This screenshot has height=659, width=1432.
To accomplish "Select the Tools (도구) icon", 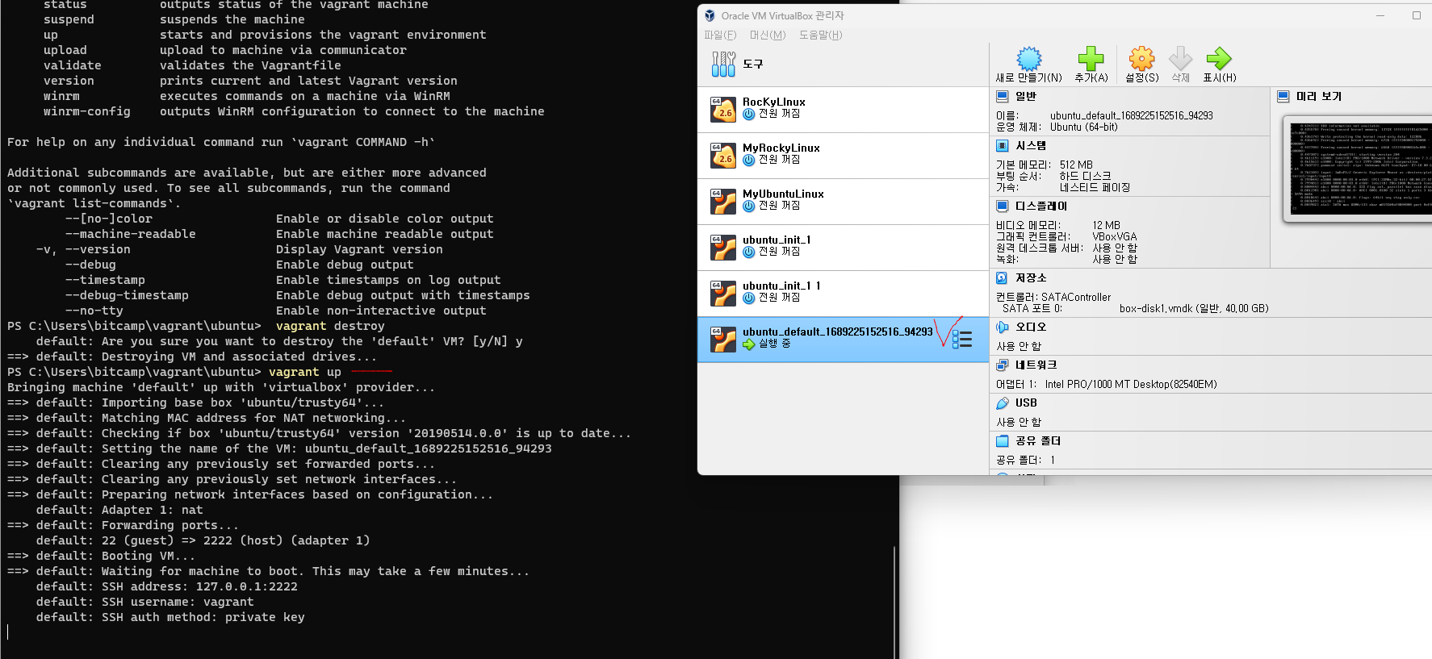I will [723, 64].
